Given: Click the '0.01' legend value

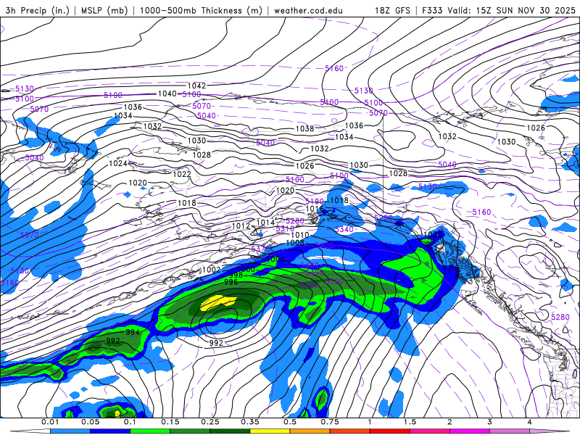Looking at the screenshot, I should click(50, 422).
